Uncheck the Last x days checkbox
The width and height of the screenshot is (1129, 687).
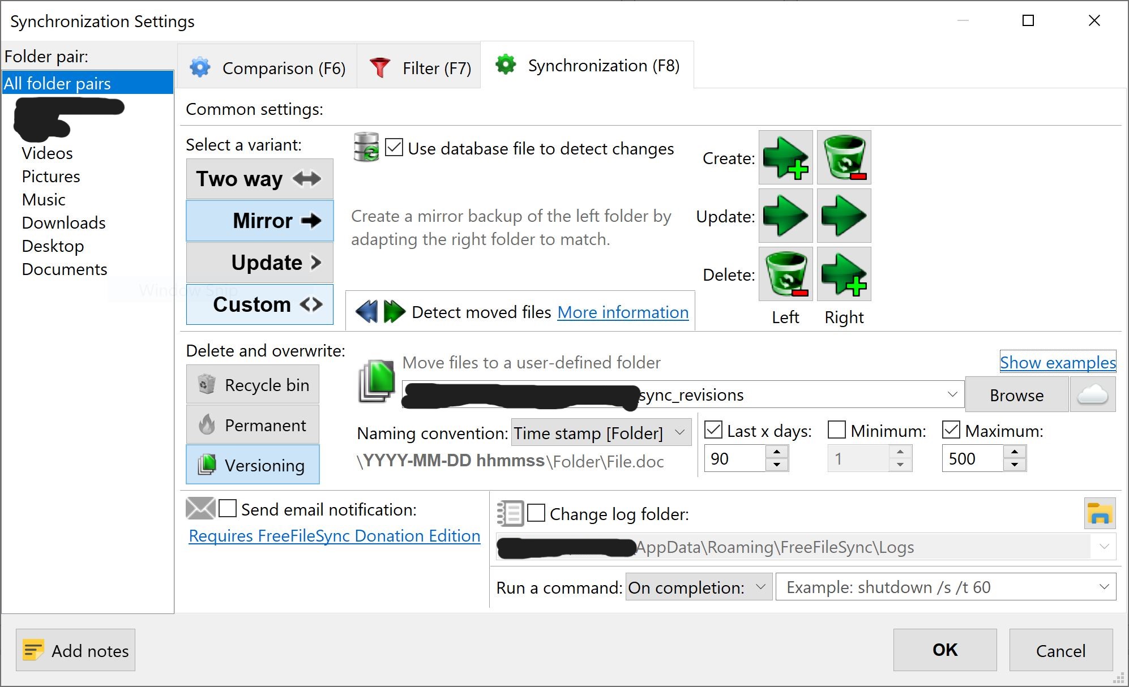coord(713,430)
